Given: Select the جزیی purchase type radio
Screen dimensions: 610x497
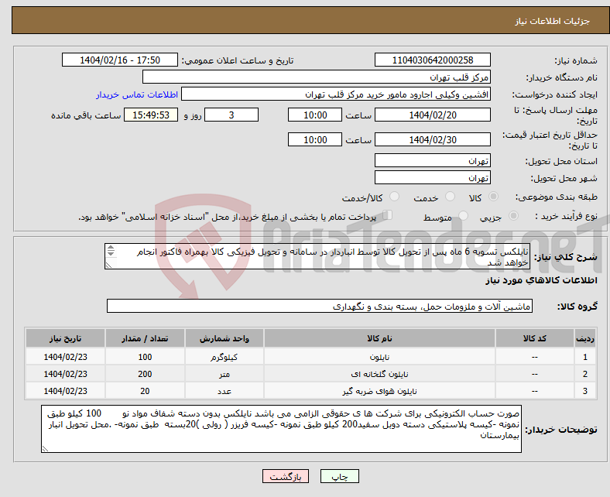Looking at the screenshot, I should point(513,215).
